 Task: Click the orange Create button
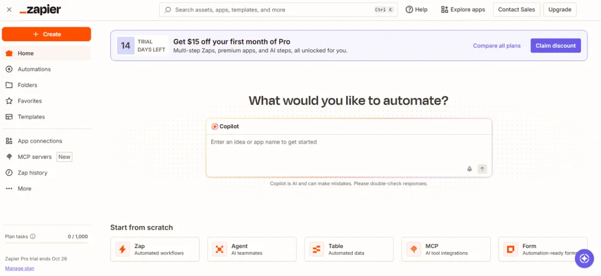tap(46, 34)
